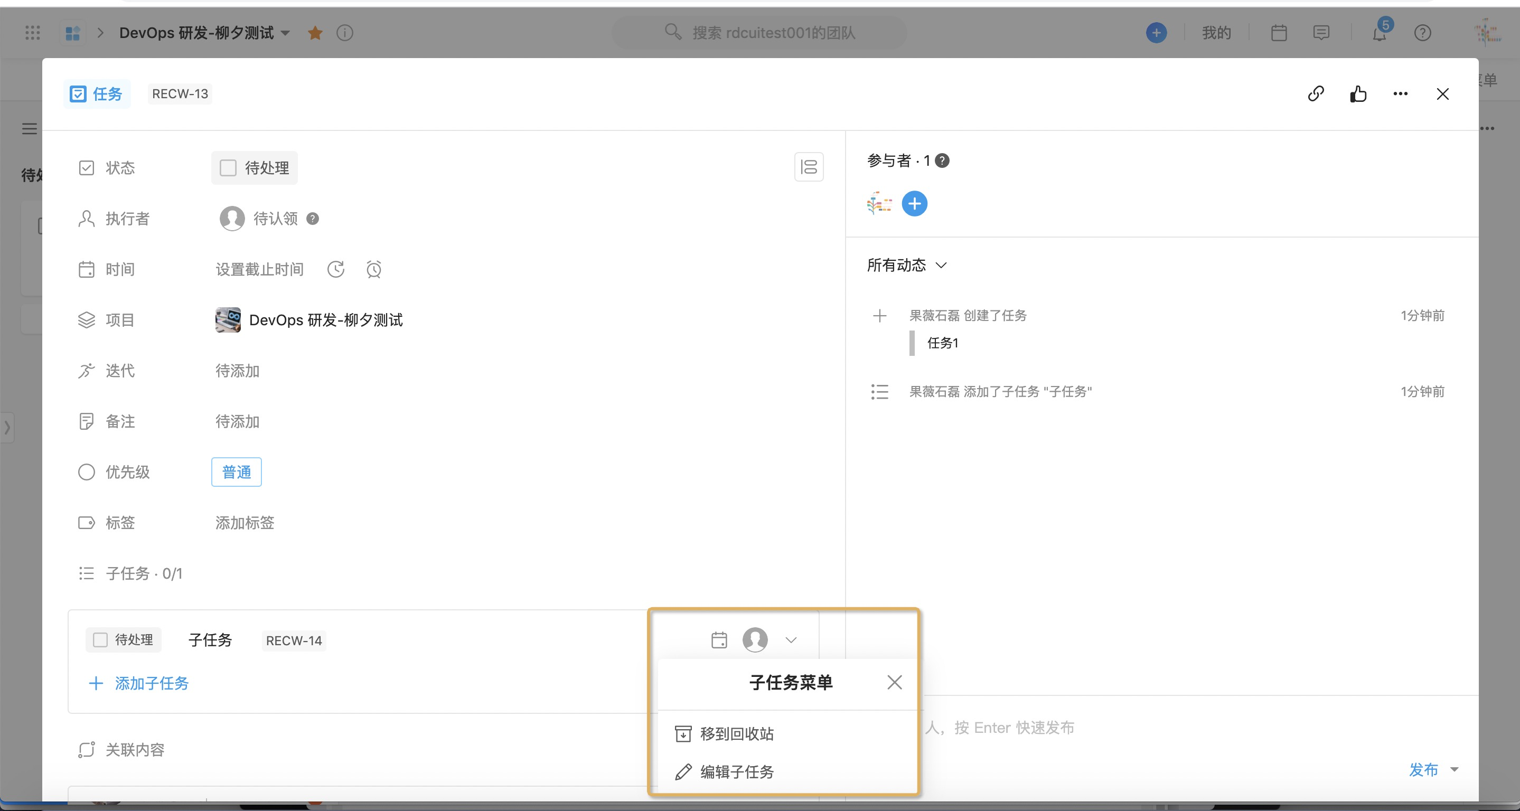The image size is (1520, 811).
Task: Open the task more options ellipsis
Action: pos(1400,94)
